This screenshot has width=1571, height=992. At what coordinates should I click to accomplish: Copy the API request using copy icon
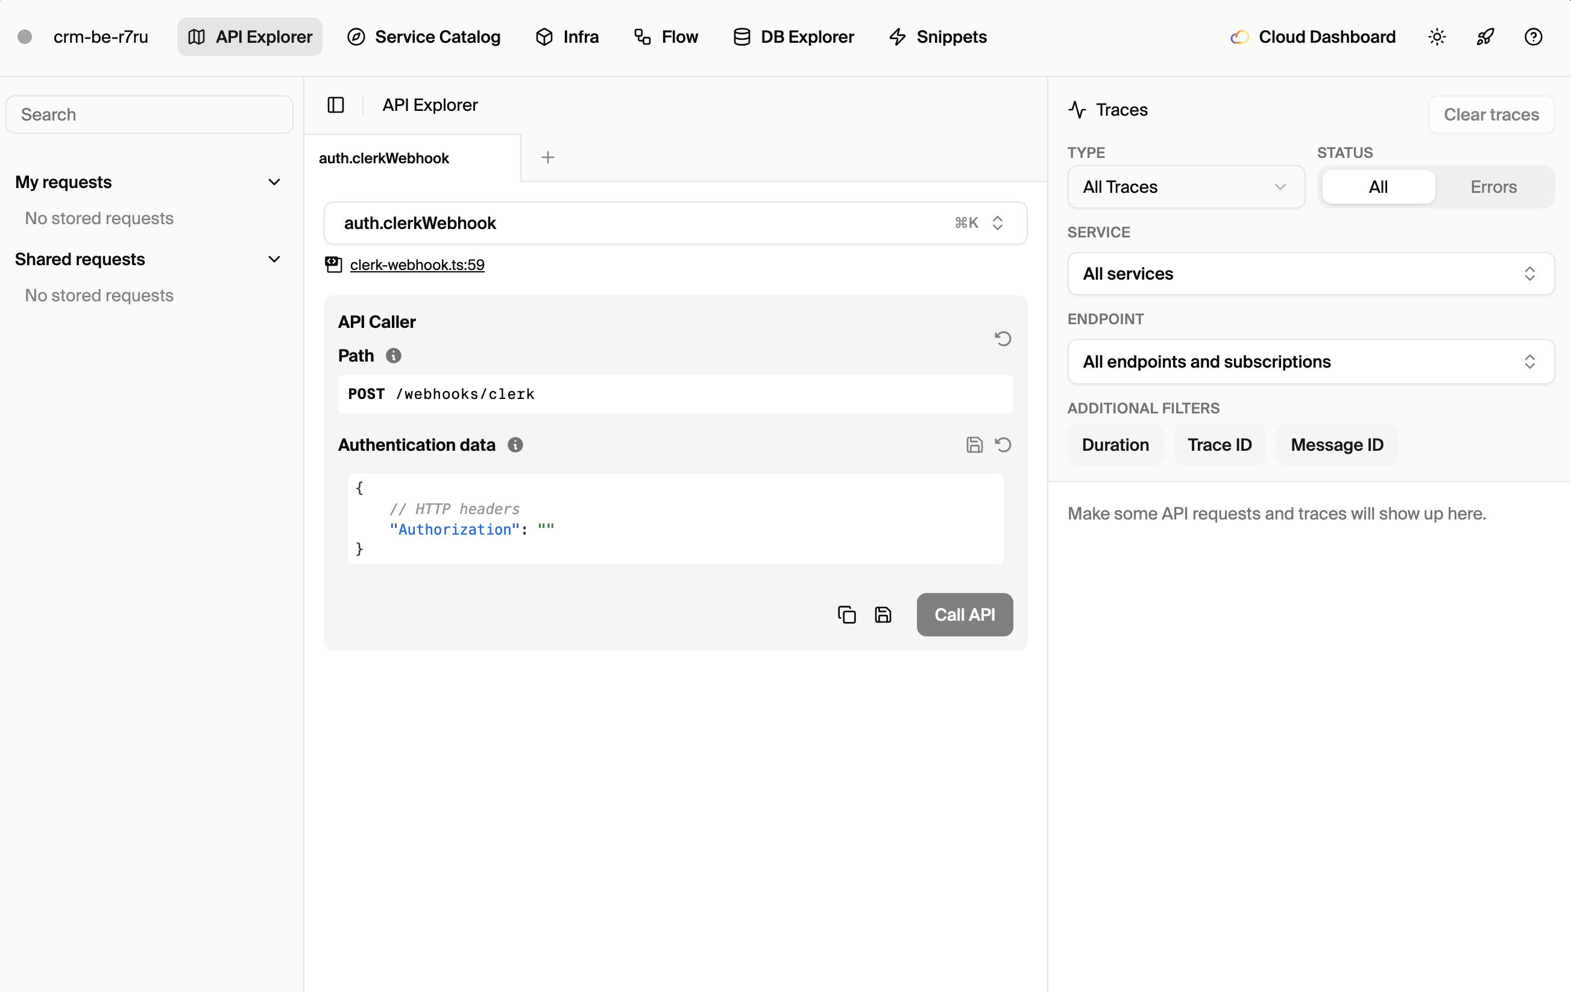(846, 614)
